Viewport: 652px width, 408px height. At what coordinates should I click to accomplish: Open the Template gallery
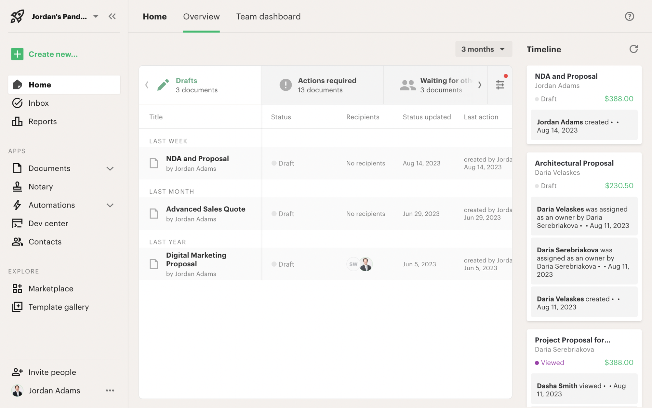point(58,307)
